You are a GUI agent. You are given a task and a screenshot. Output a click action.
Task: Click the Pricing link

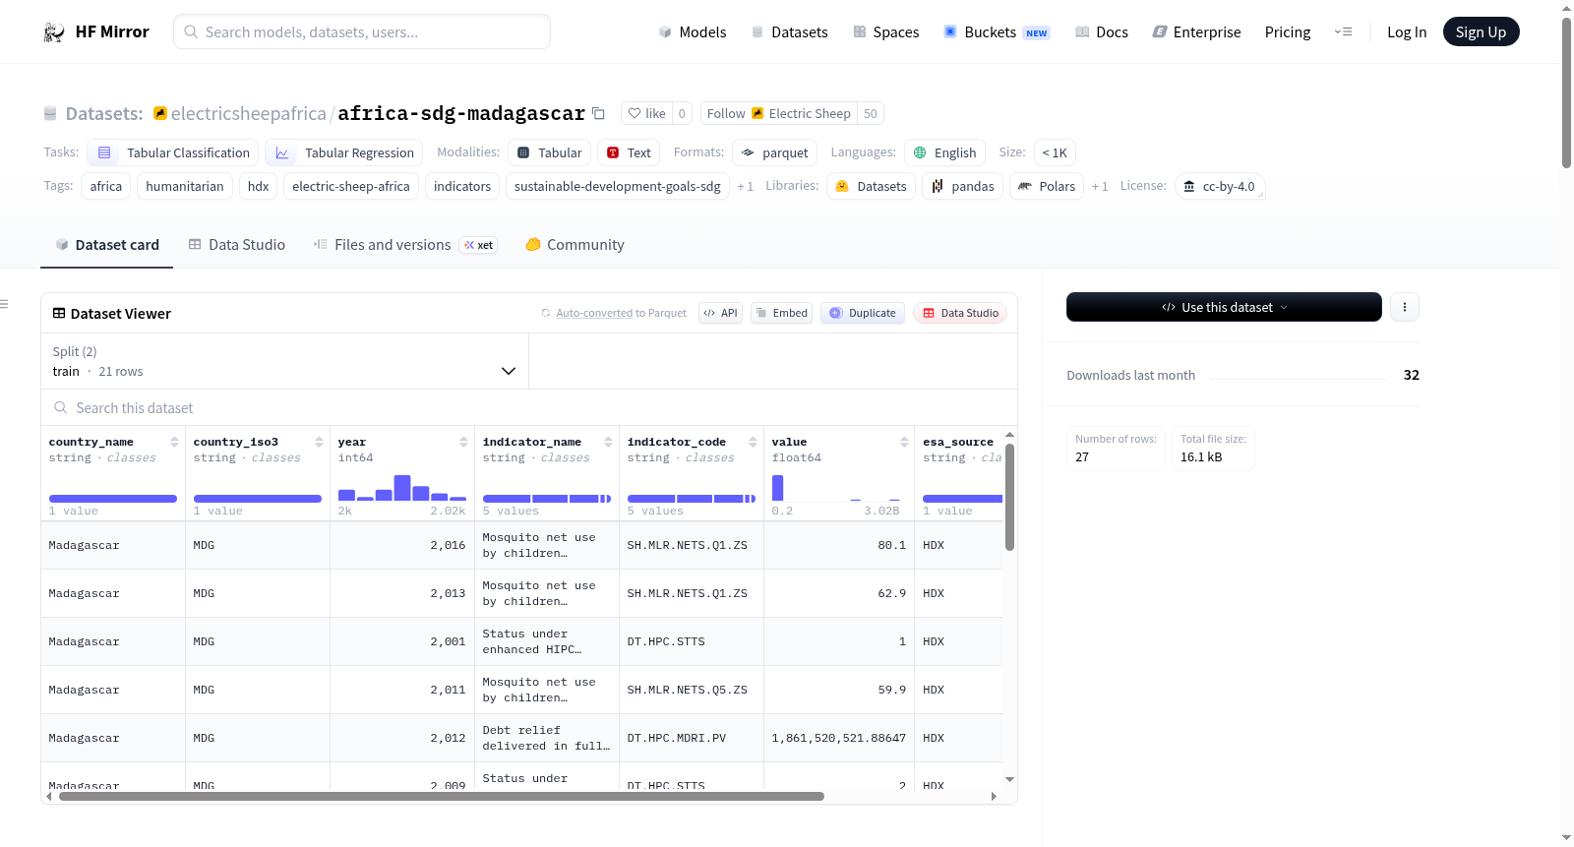[x=1288, y=32]
